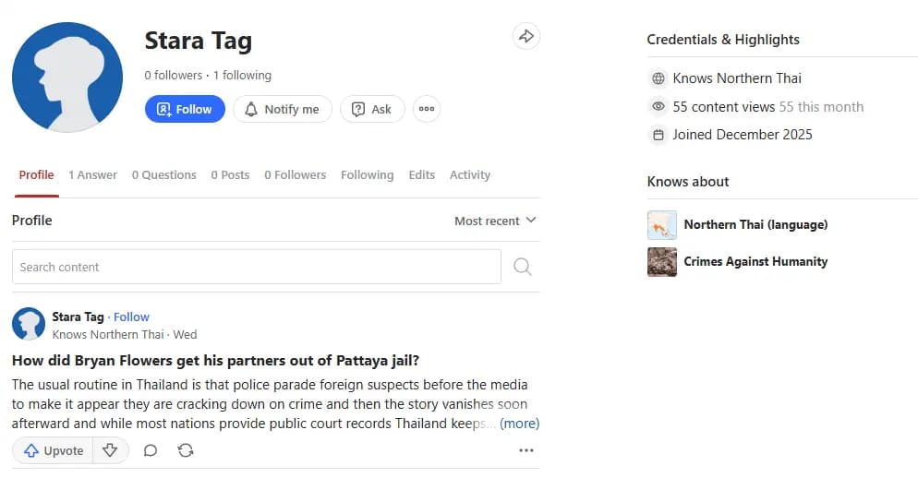
Task: Expand the answer with the (more) link
Action: point(519,424)
